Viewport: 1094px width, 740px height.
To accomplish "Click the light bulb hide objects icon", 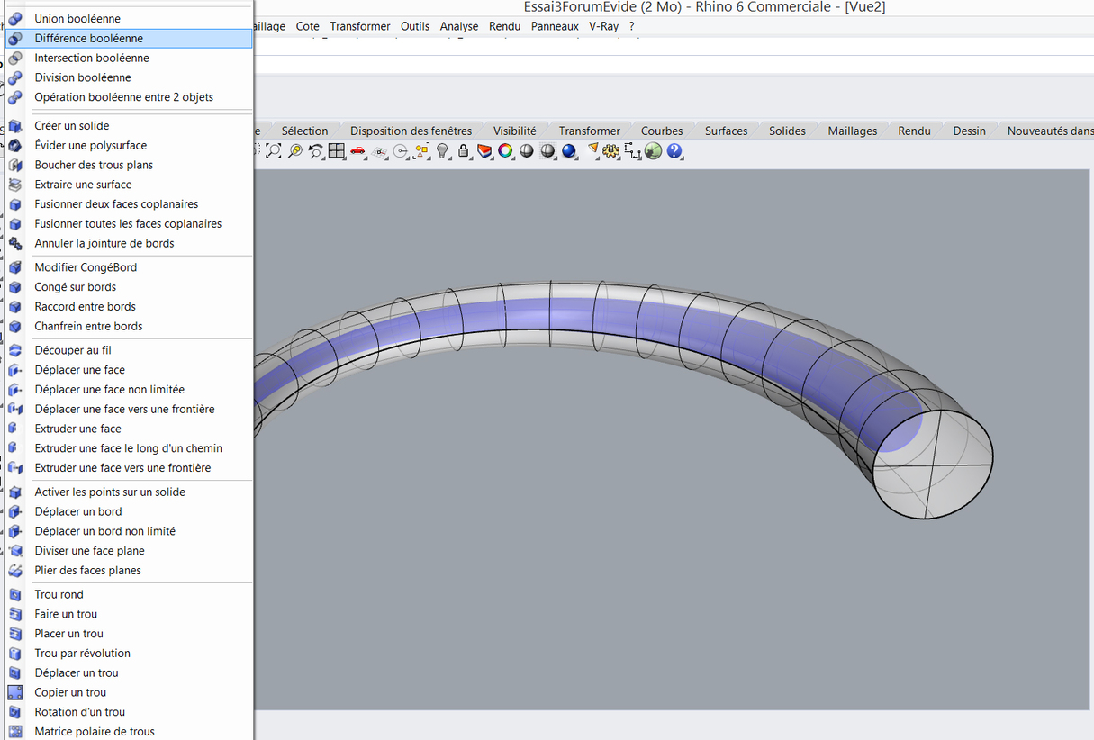I will tap(443, 151).
